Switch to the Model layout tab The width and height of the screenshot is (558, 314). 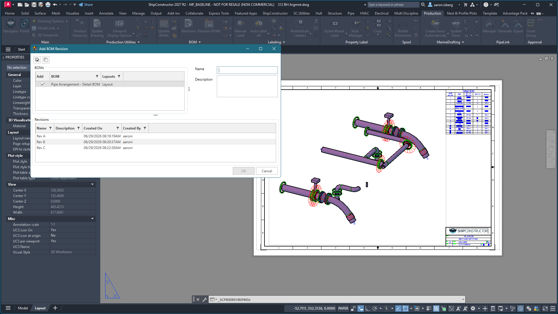pos(23,308)
